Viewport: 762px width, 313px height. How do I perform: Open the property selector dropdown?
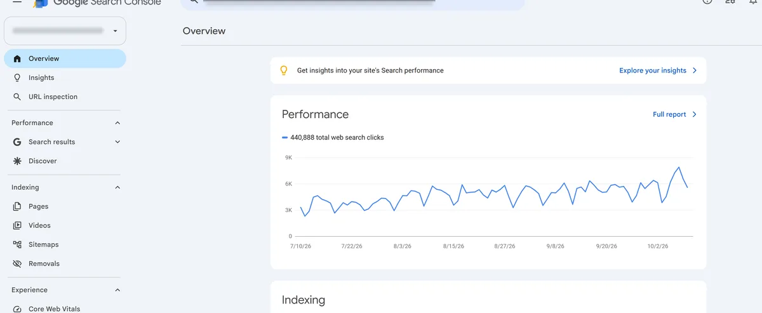[x=65, y=30]
